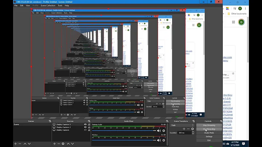The image size is (262, 147).
Task: Open the Google apps grid in the browser window
Action: click(x=233, y=22)
